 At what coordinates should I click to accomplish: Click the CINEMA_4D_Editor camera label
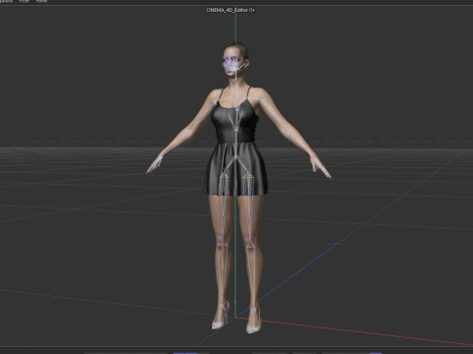(x=231, y=10)
